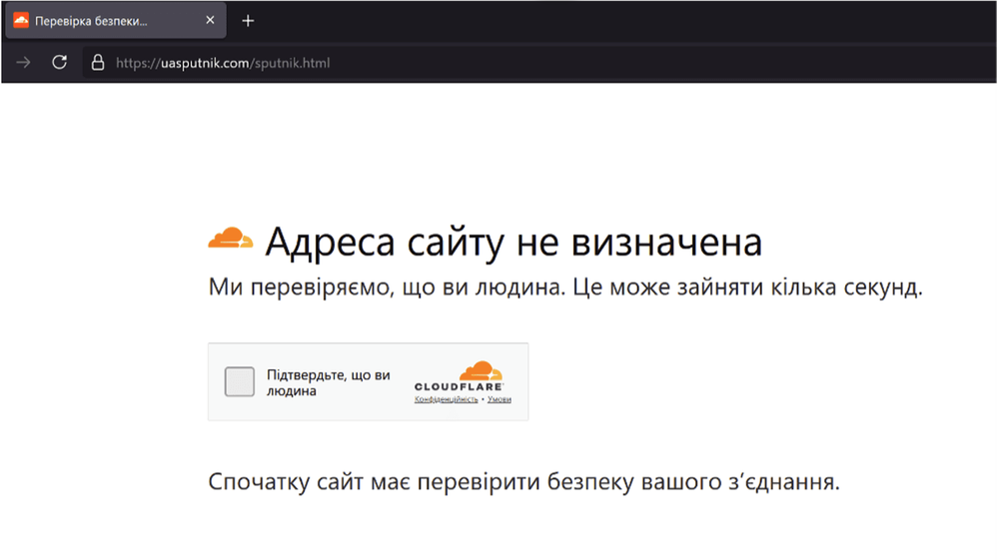
Task: Click the label Підтвердьте, що ви людина
Action: pos(328,382)
